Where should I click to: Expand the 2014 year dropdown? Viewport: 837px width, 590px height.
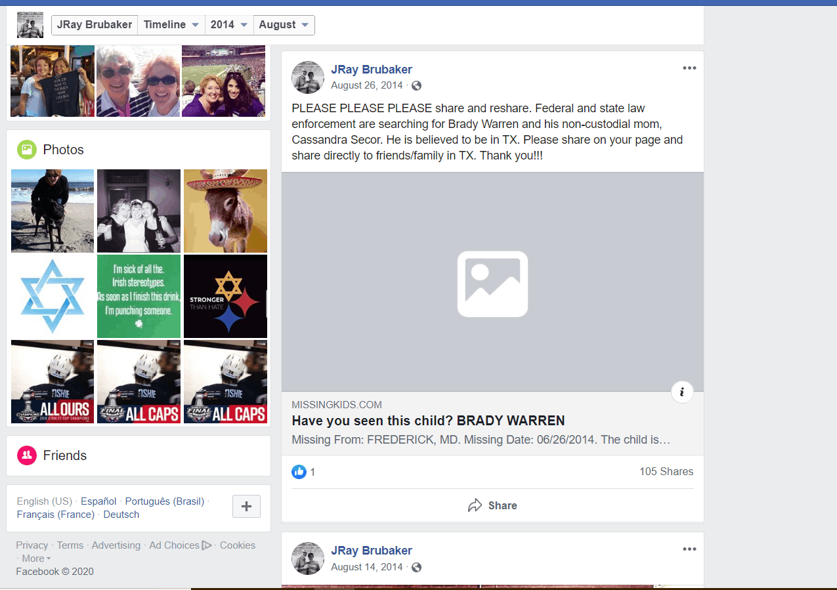click(x=228, y=25)
